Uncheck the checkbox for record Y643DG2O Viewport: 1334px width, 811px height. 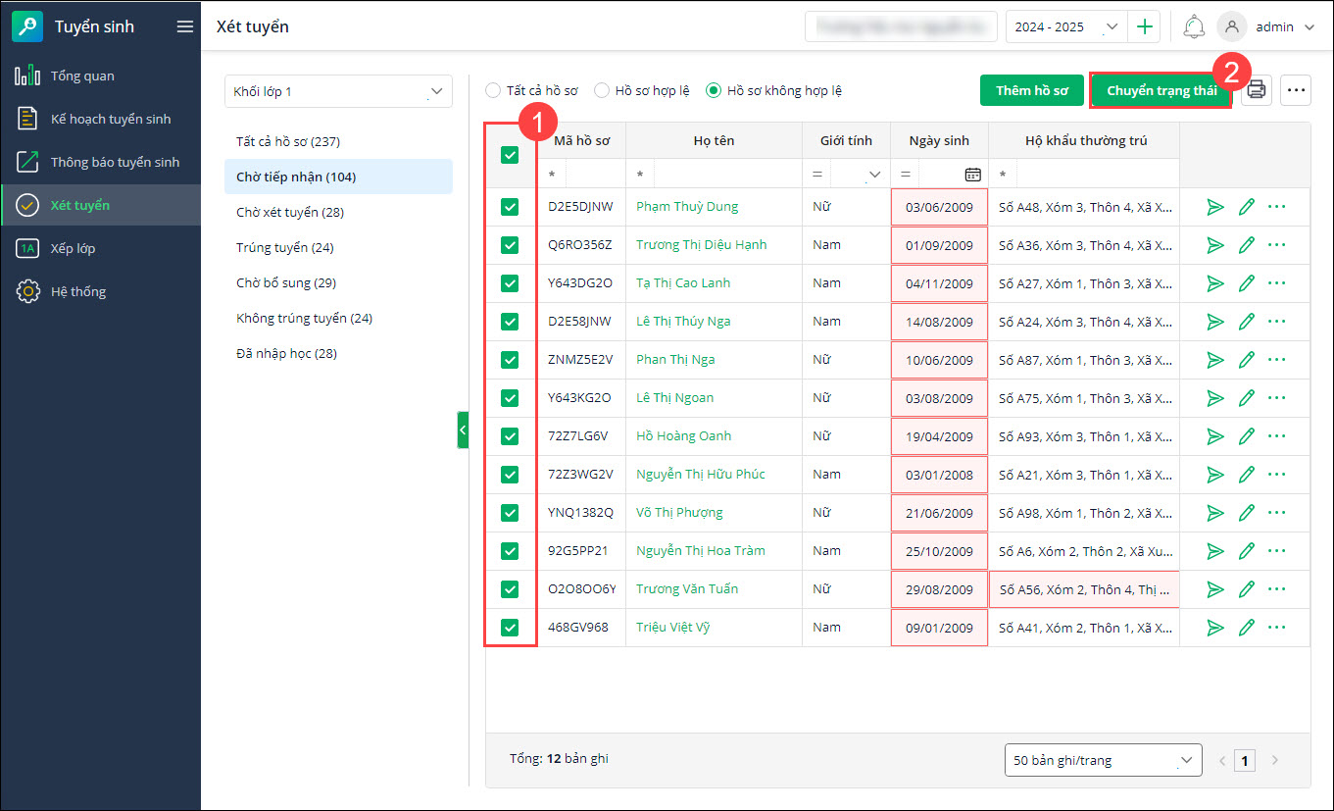[510, 283]
